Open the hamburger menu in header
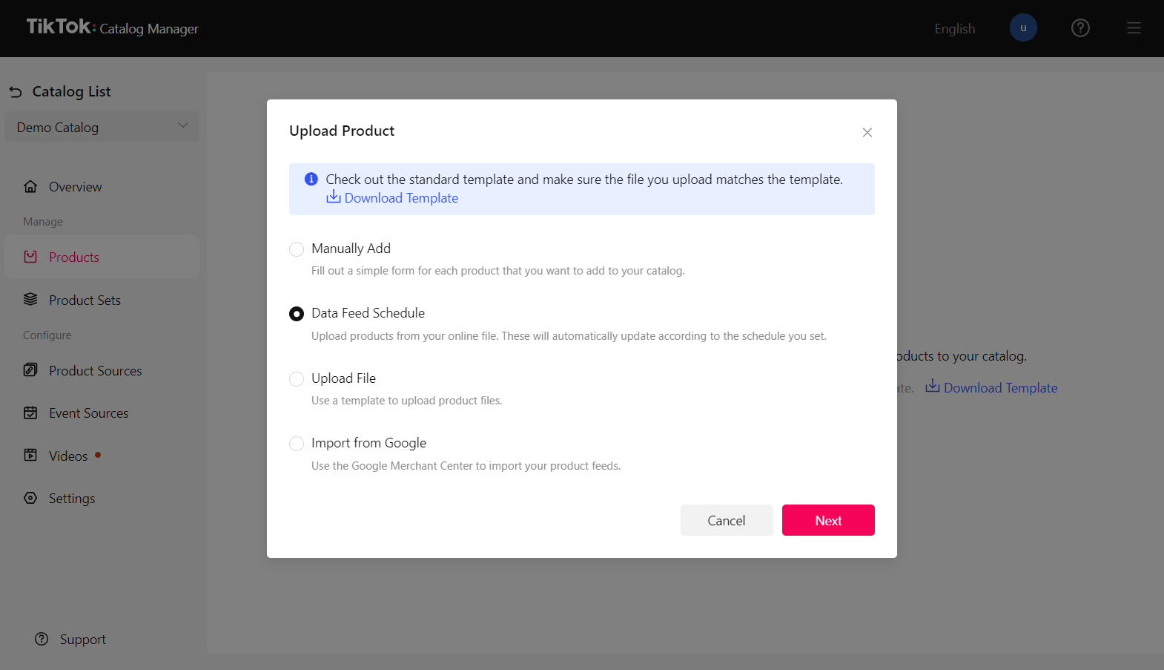This screenshot has height=670, width=1164. 1134,28
